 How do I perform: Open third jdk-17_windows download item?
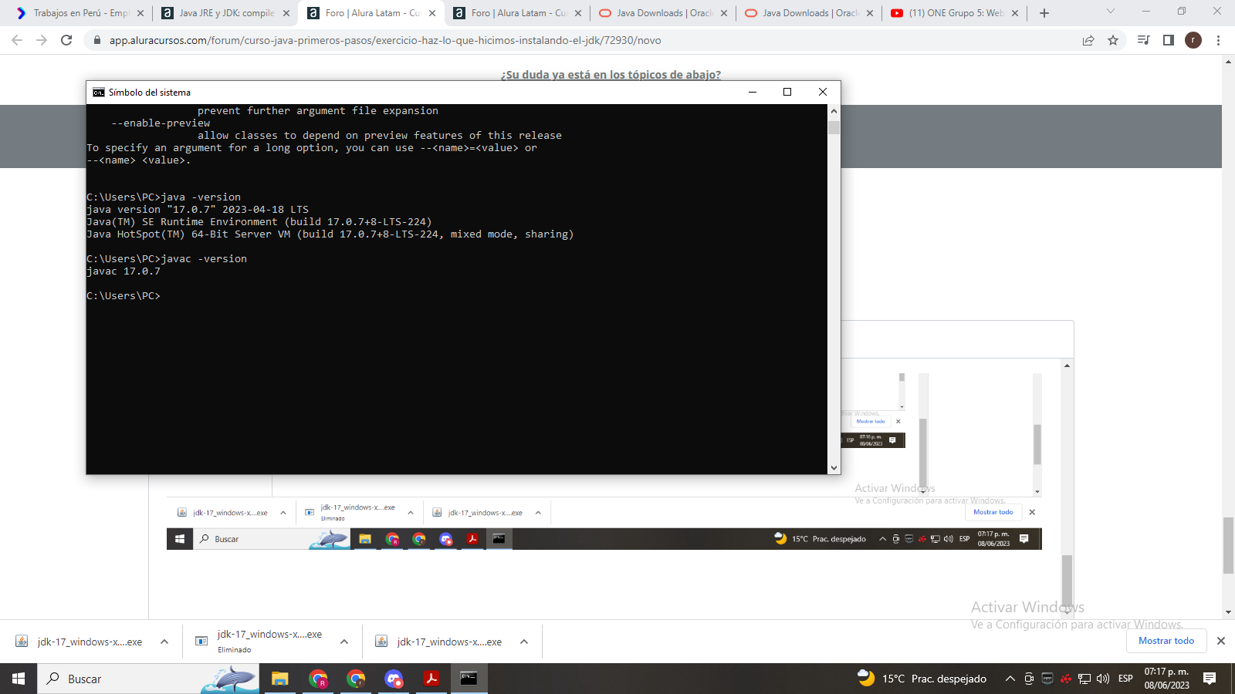(x=438, y=642)
